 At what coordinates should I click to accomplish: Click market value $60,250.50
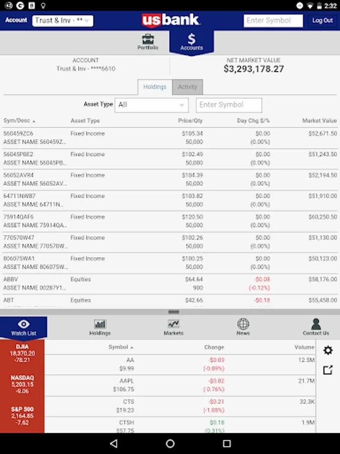click(x=323, y=217)
